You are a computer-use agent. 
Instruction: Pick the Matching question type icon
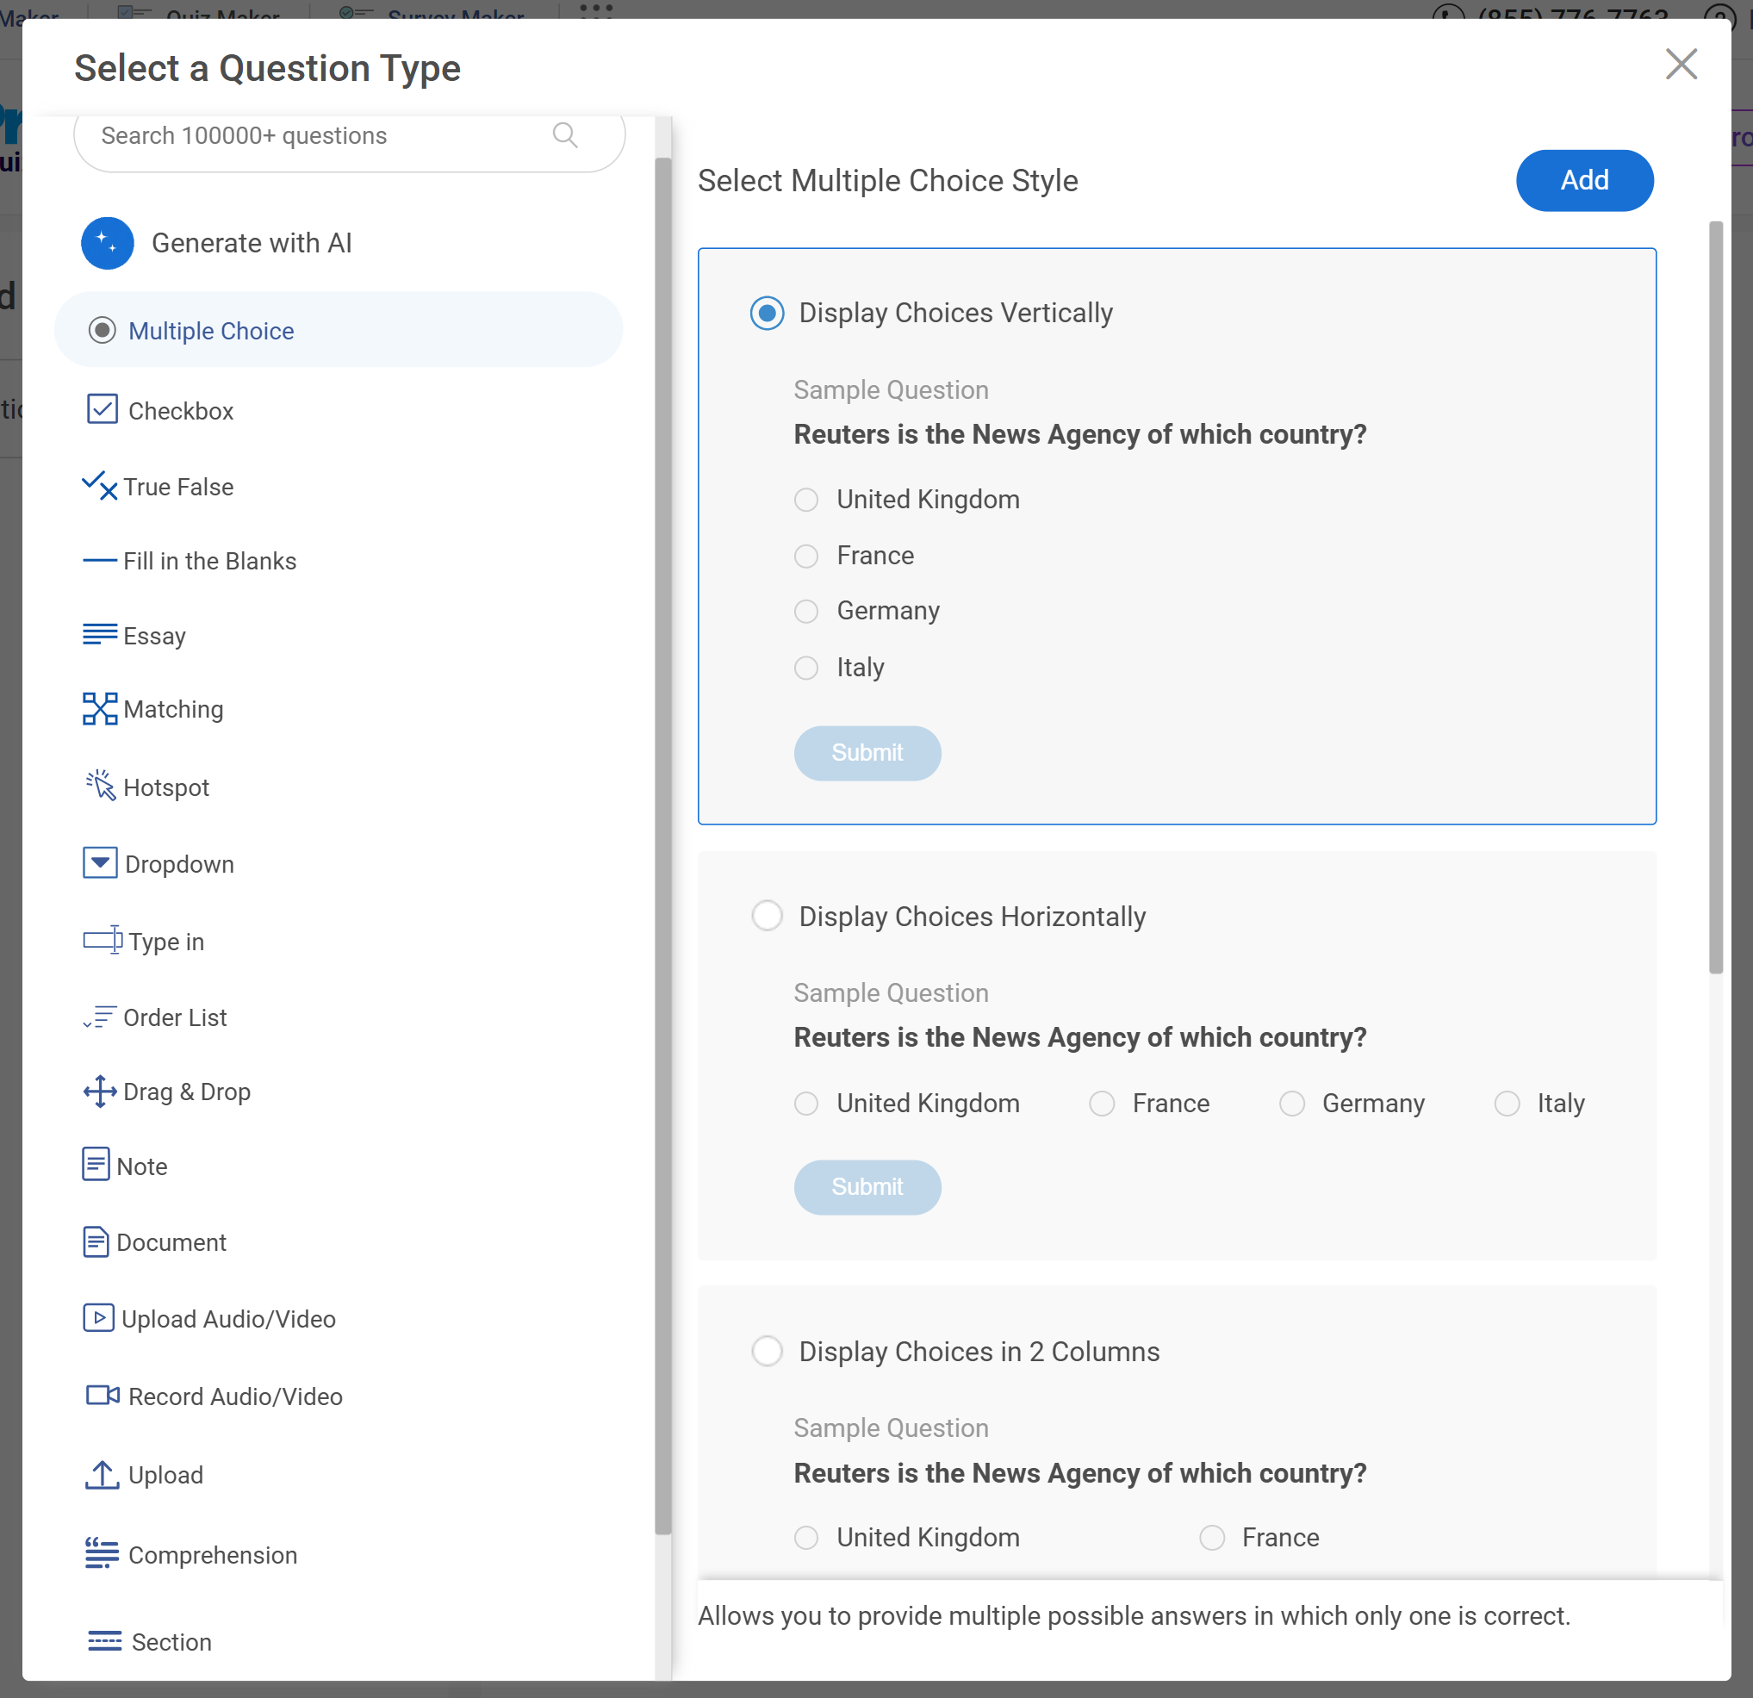tap(99, 708)
